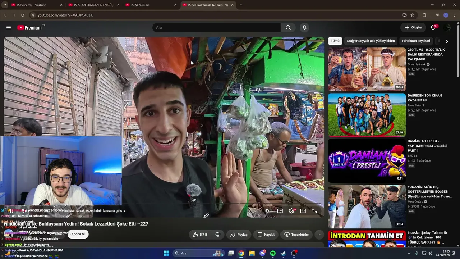Open the Windows Start menu
460x259 pixels.
pos(166,253)
